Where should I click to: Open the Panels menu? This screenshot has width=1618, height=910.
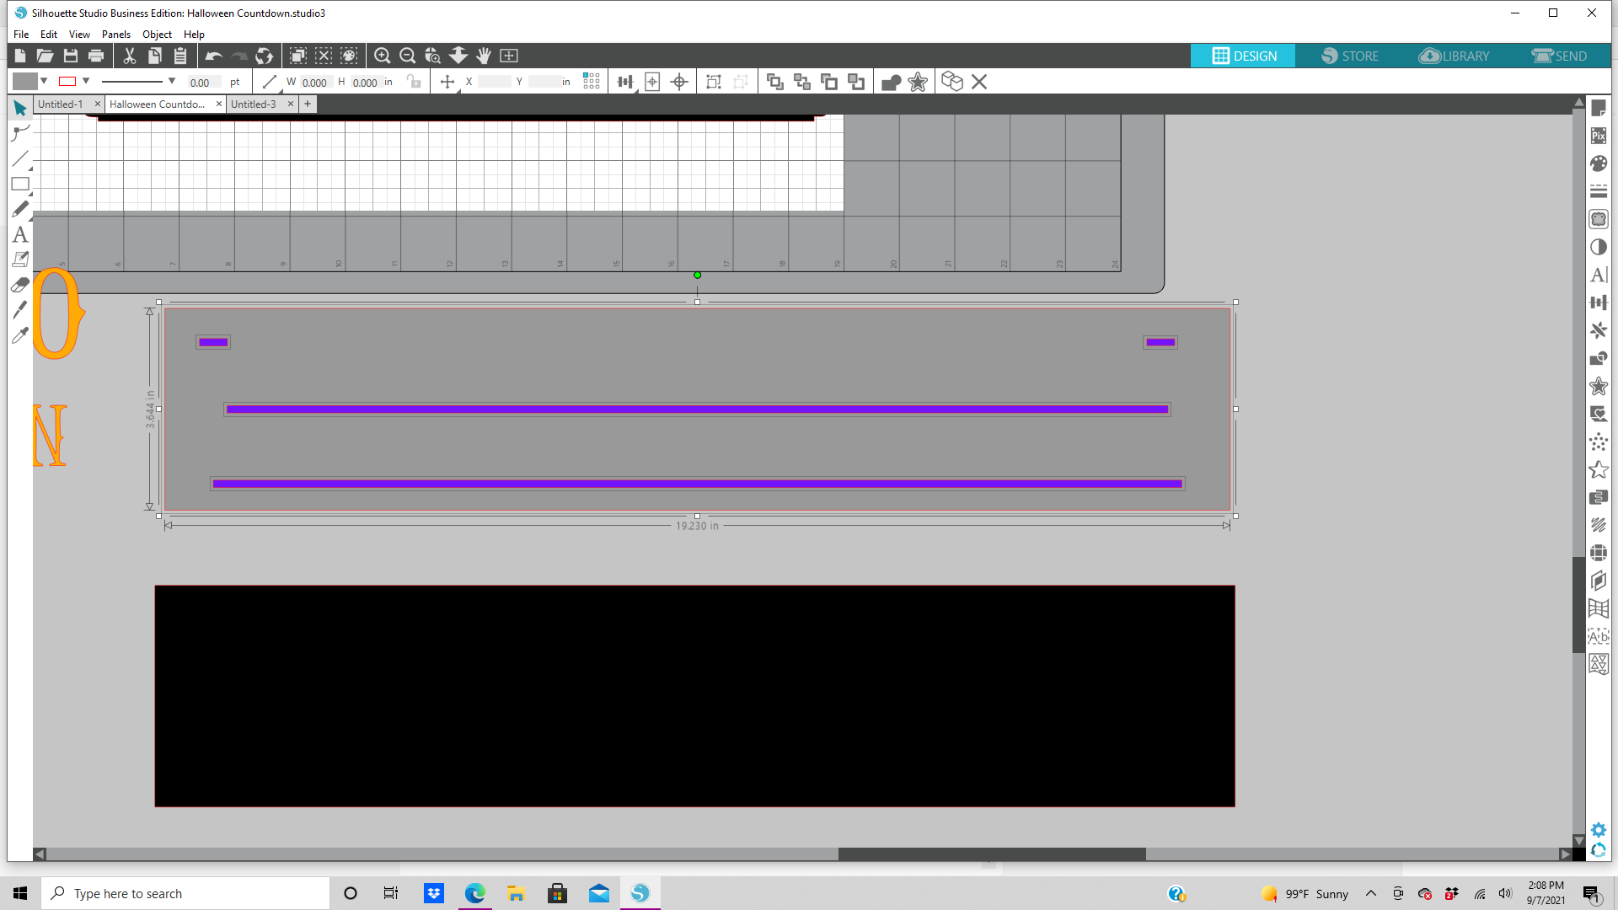click(x=115, y=35)
